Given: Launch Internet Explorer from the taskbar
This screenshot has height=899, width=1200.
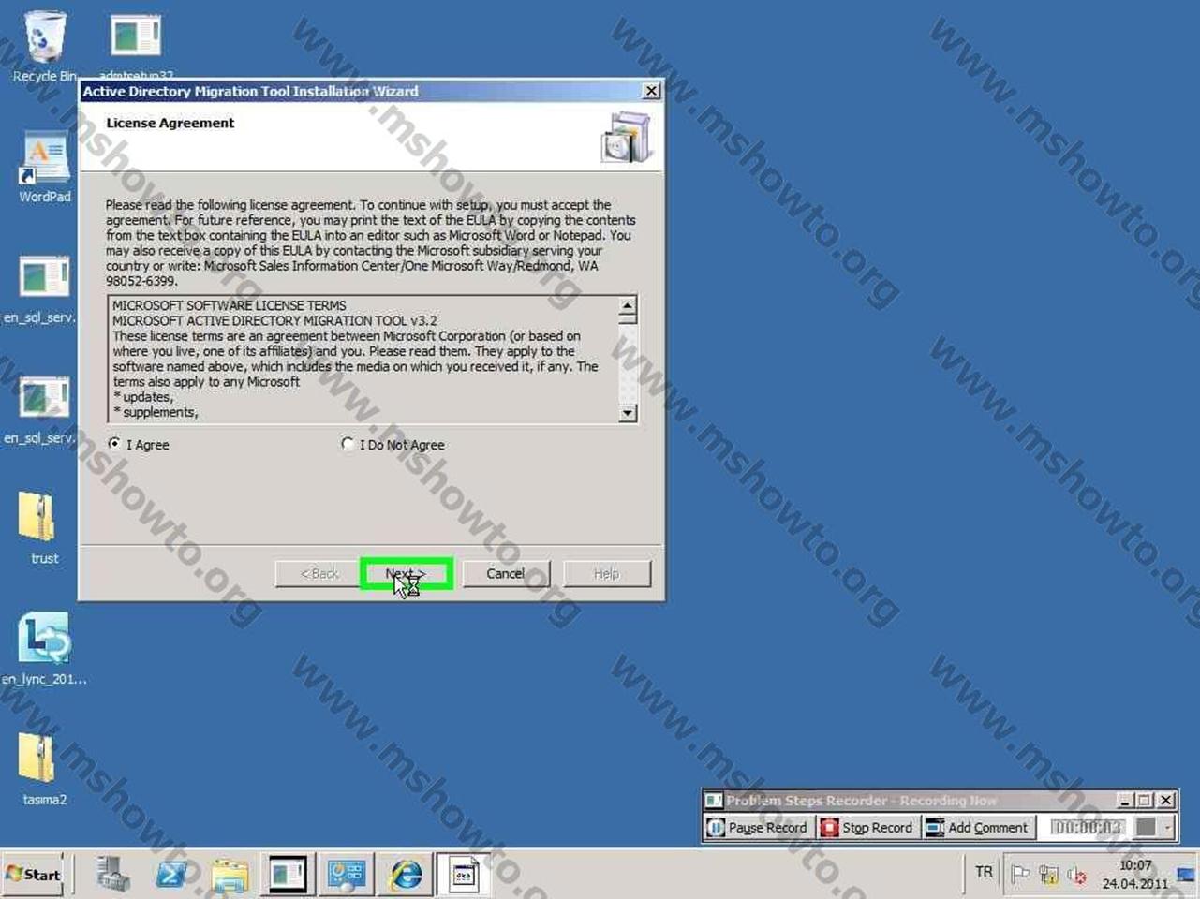Looking at the screenshot, I should pyautogui.click(x=406, y=875).
